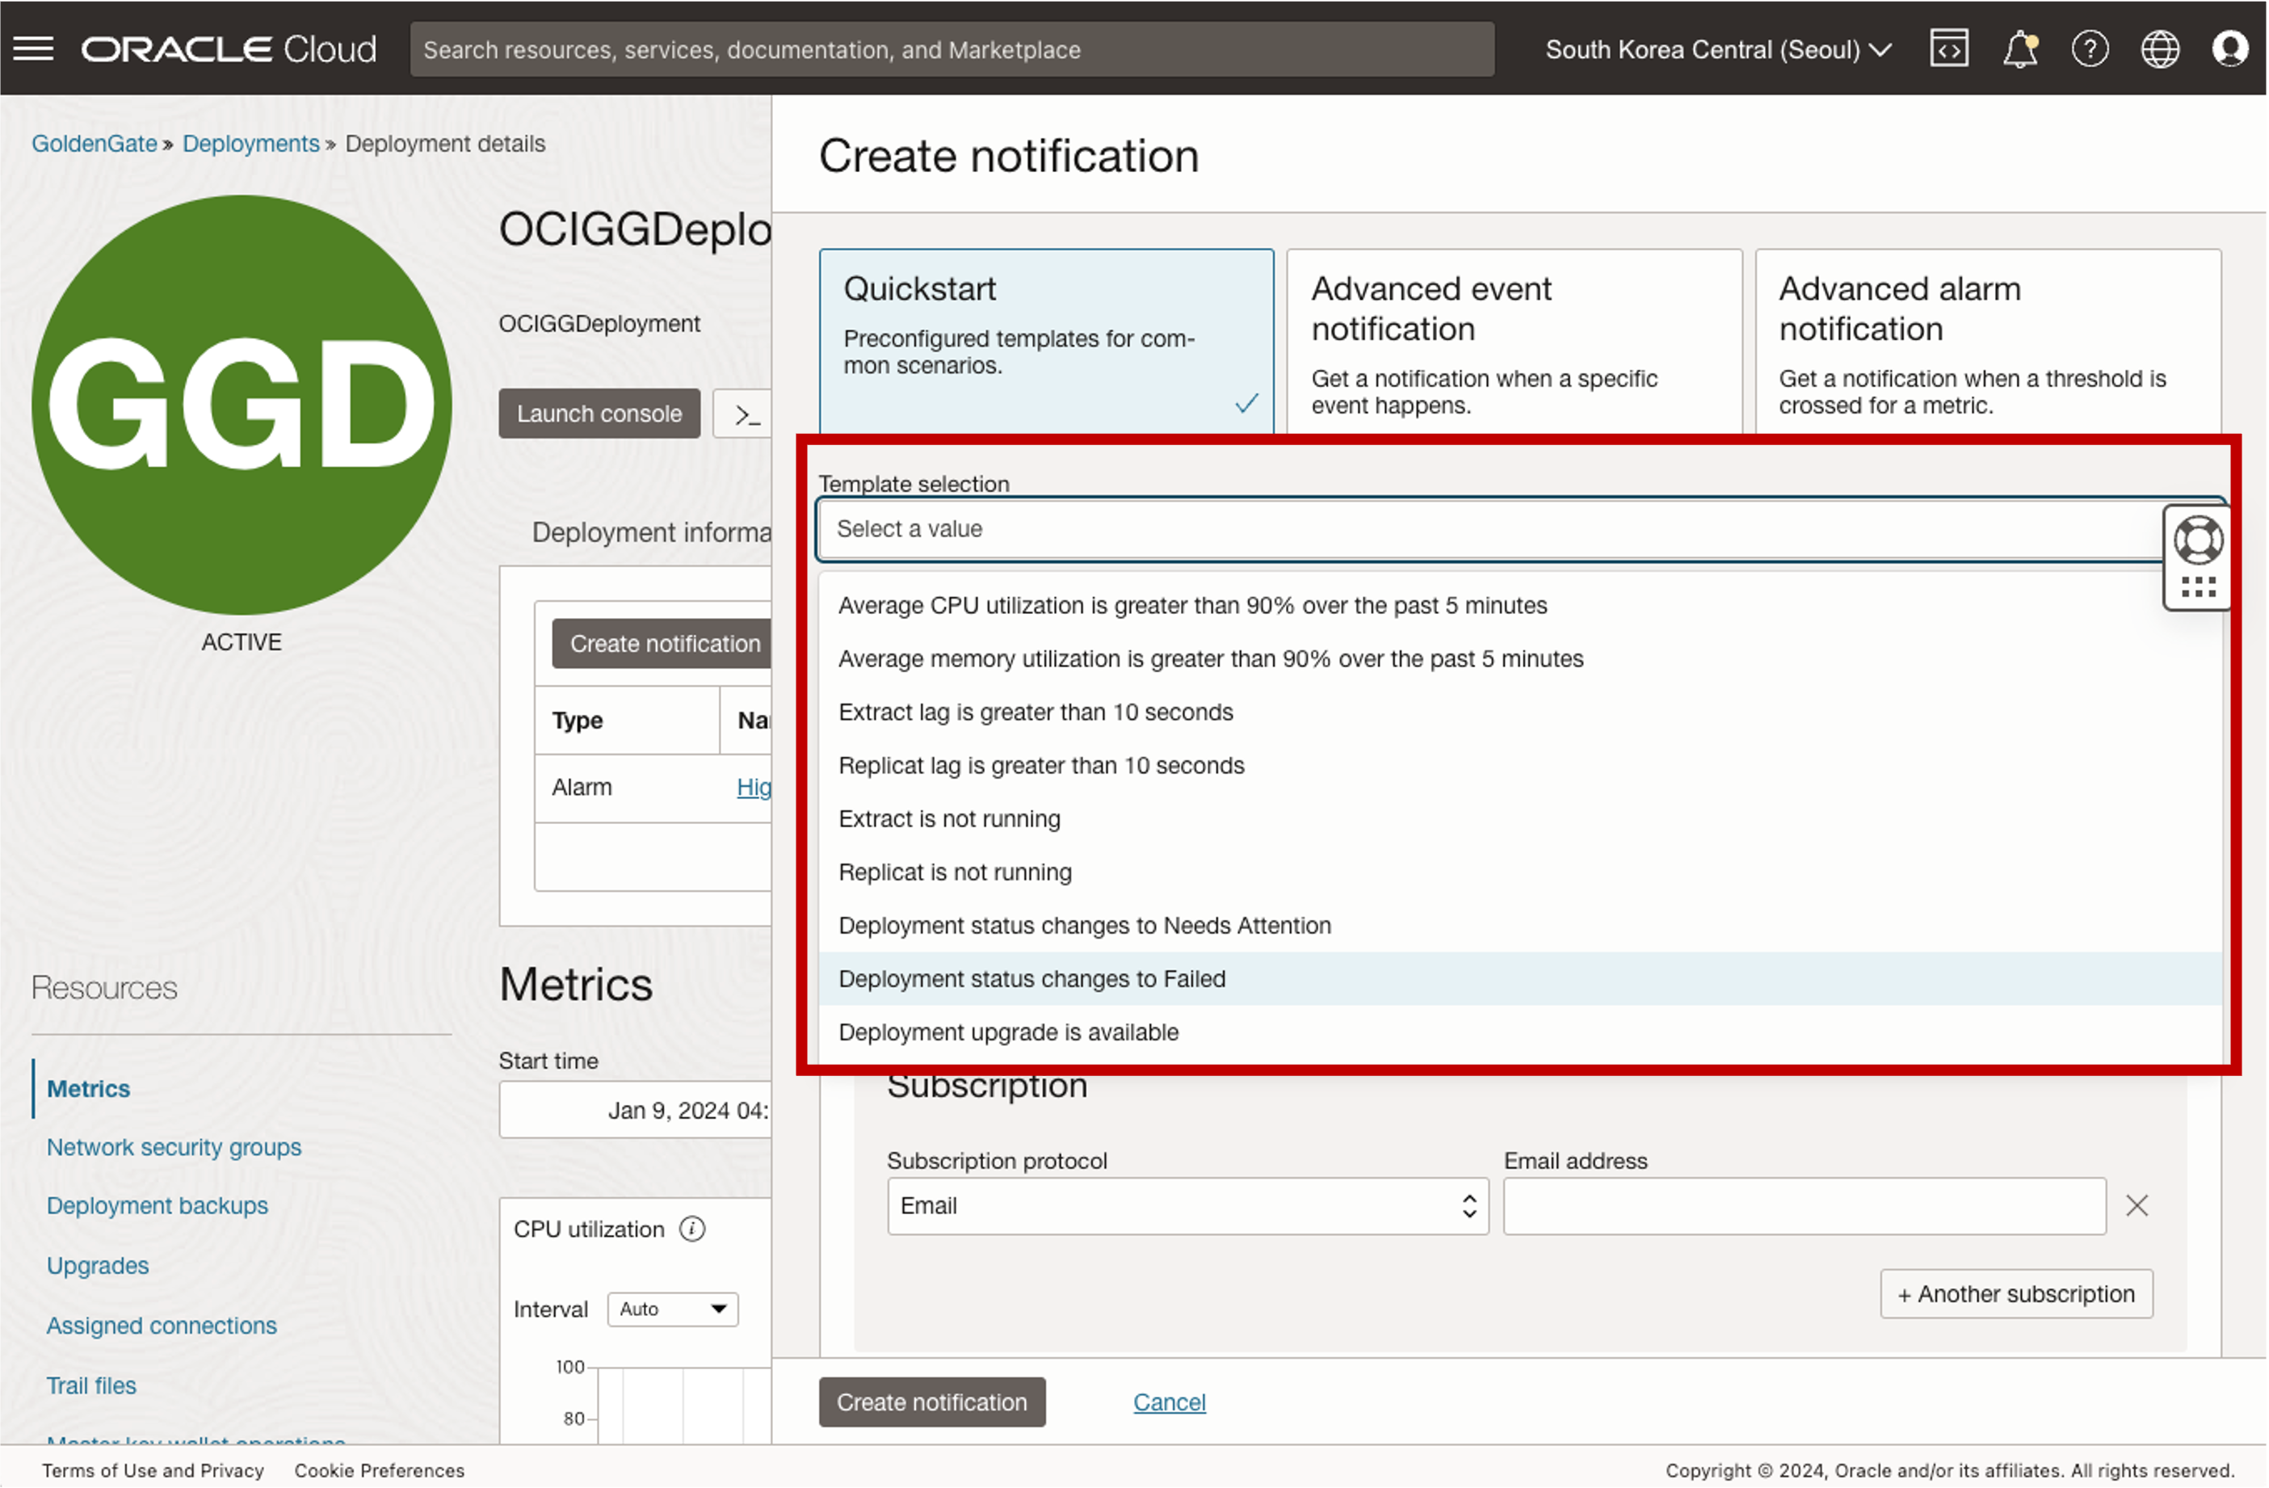Select the Advanced alarm notification card
This screenshot has height=1488, width=2269.
(1988, 341)
